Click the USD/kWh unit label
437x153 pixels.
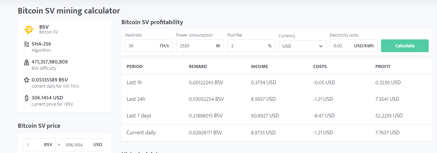(x=364, y=46)
